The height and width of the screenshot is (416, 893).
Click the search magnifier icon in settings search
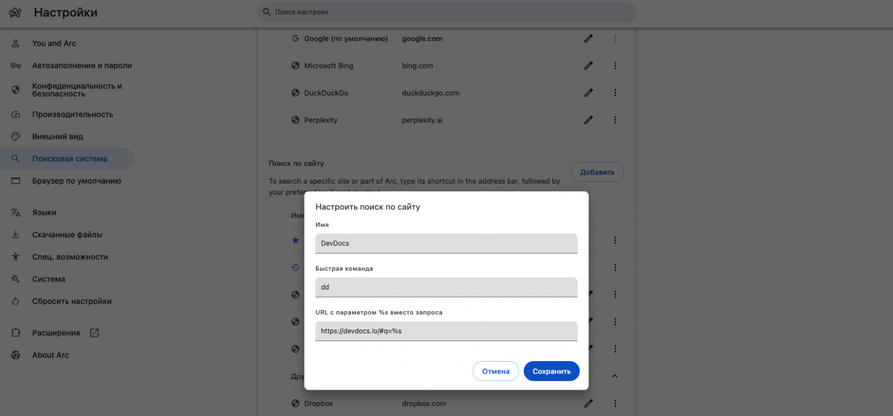[x=266, y=12]
